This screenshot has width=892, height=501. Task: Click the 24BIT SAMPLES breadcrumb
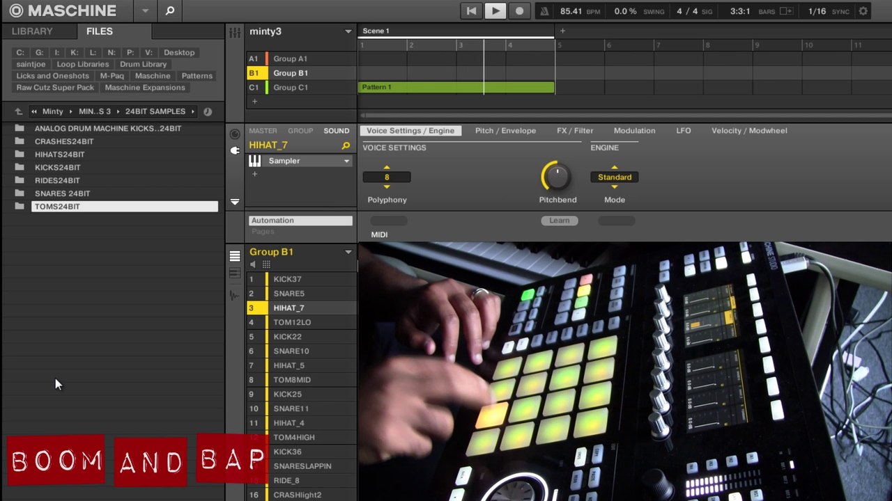click(155, 111)
